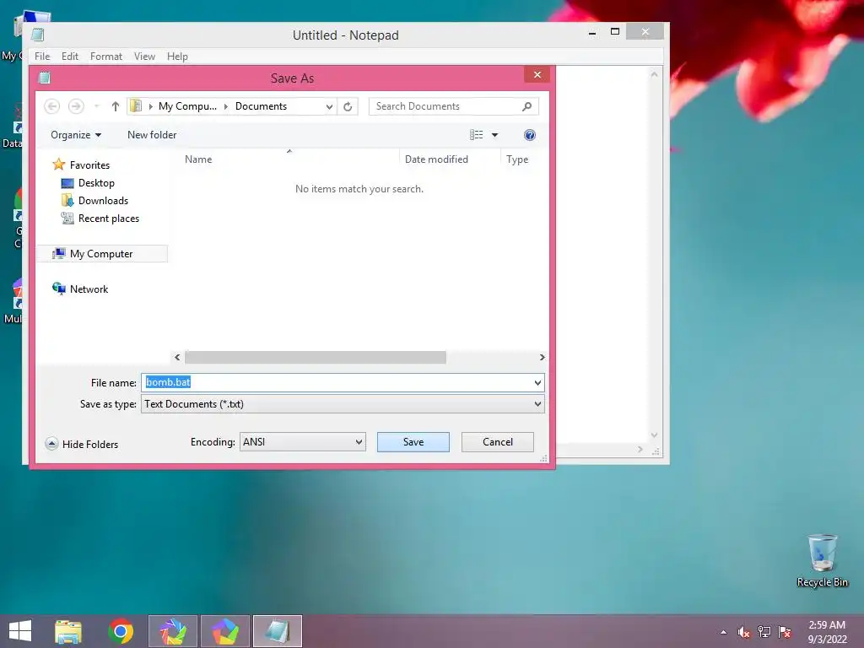Go up one folder level

click(115, 106)
